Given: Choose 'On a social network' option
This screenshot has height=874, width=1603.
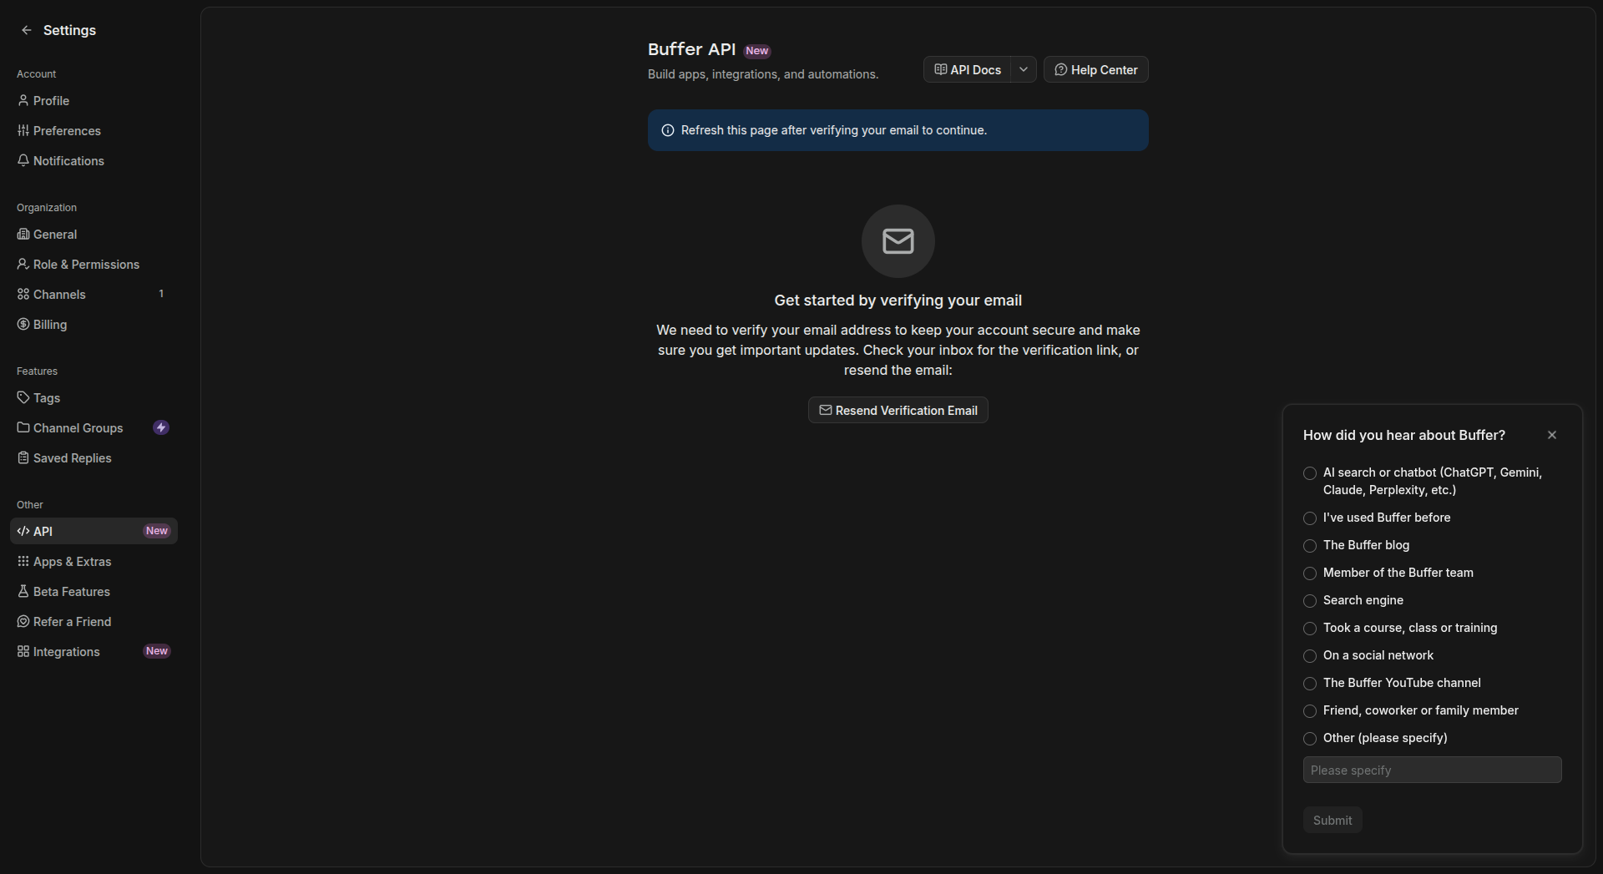Looking at the screenshot, I should 1310,656.
